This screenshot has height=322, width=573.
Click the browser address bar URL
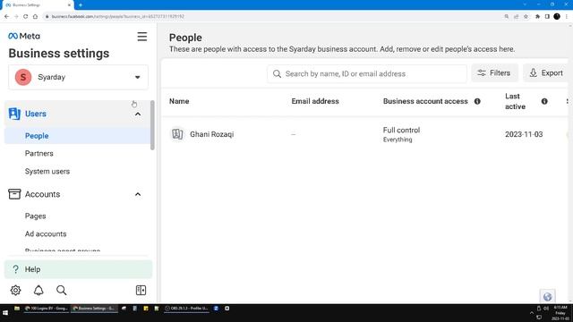tap(117, 16)
